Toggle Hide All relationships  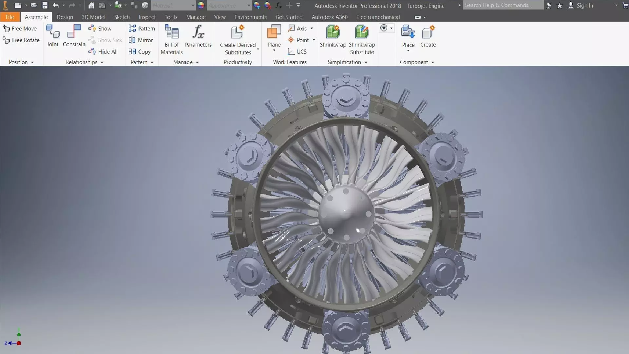[103, 51]
